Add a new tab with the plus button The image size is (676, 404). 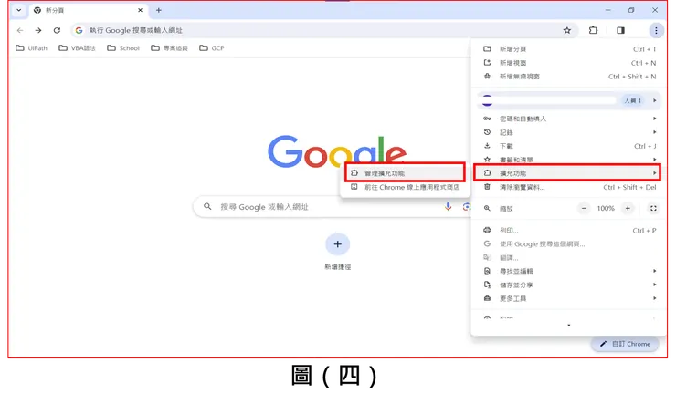tap(159, 10)
